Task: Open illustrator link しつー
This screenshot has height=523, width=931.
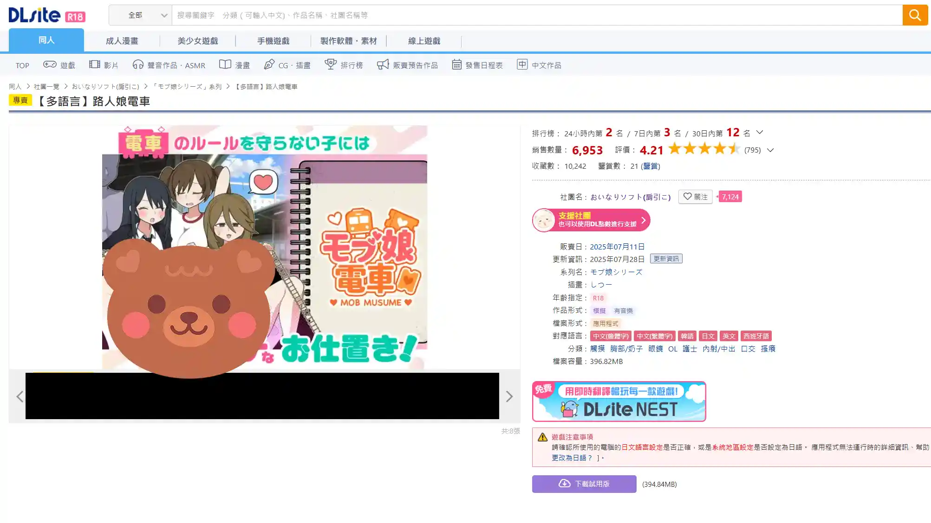Action: (601, 285)
